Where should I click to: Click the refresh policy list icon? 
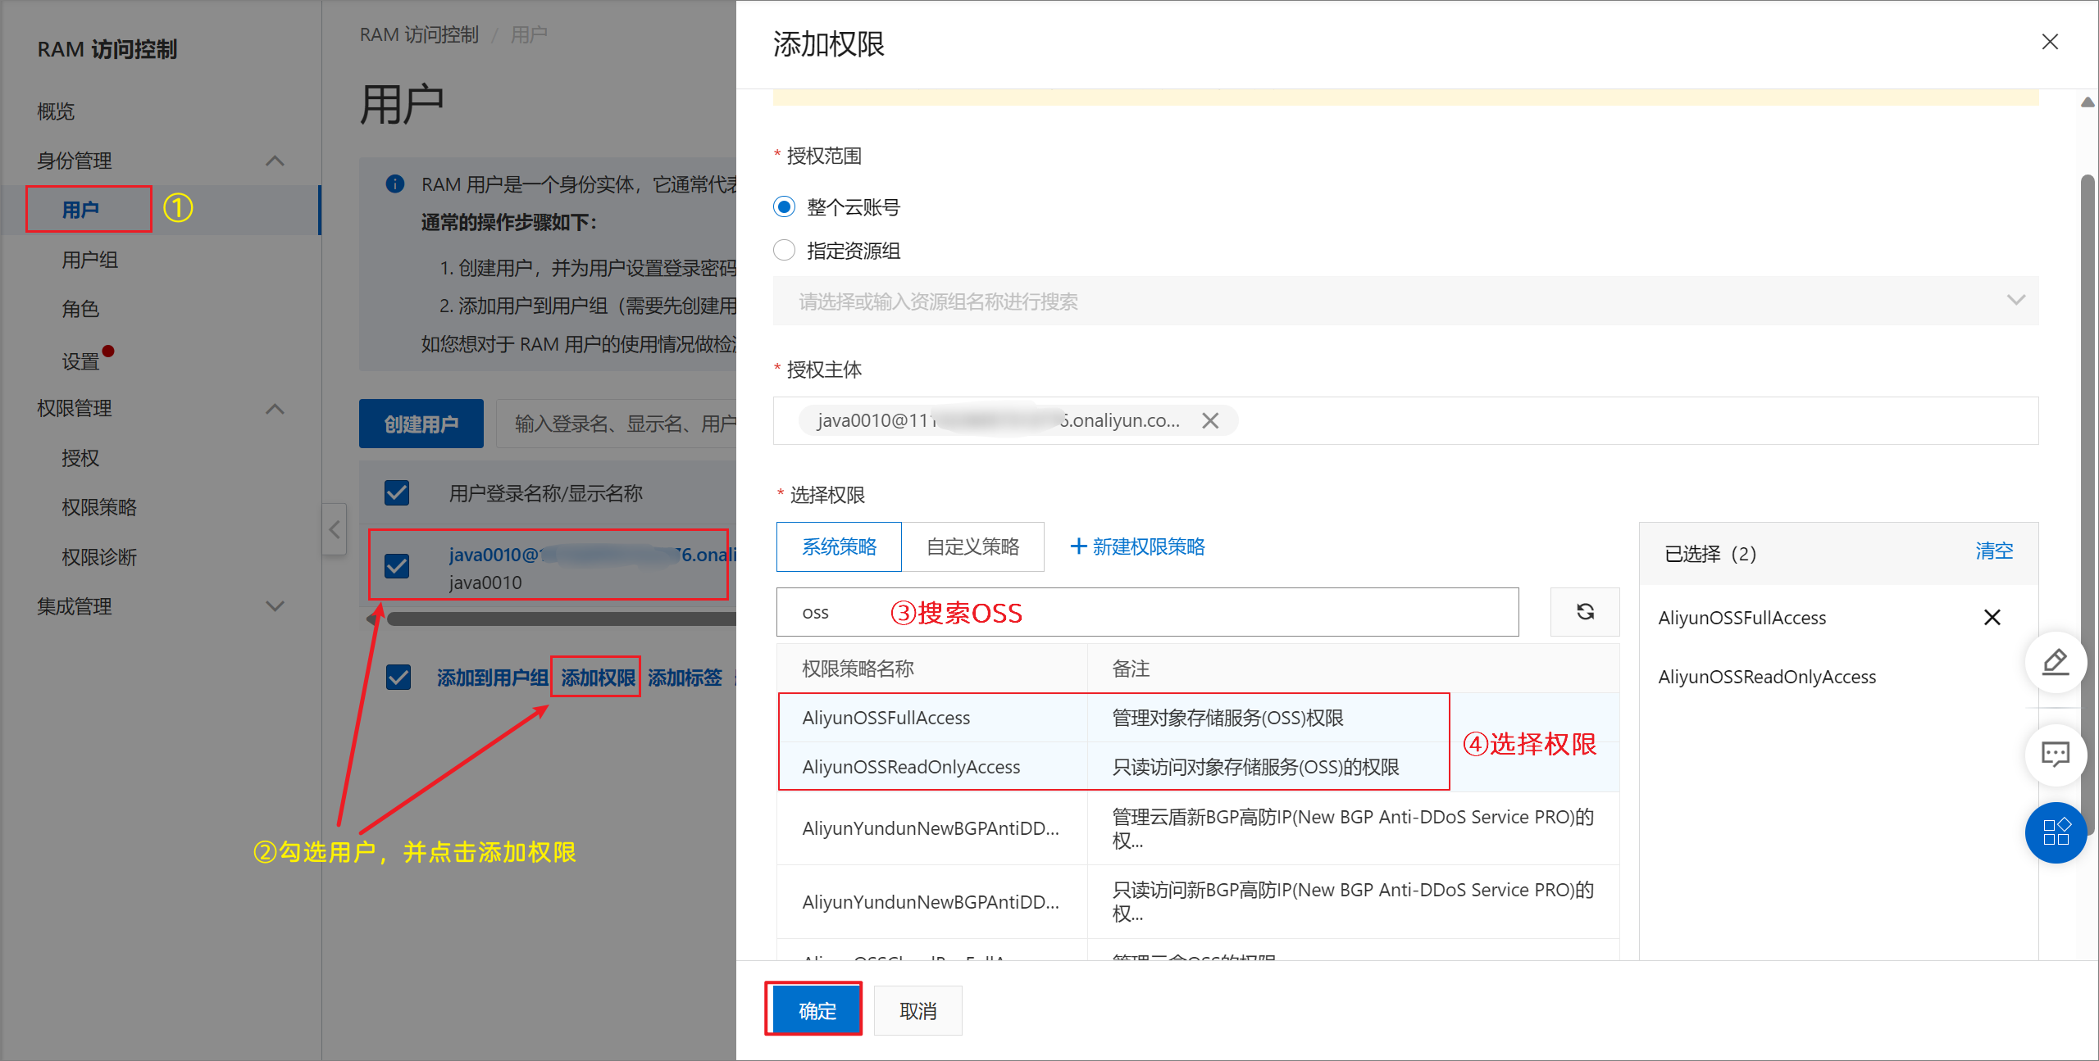pos(1585,611)
